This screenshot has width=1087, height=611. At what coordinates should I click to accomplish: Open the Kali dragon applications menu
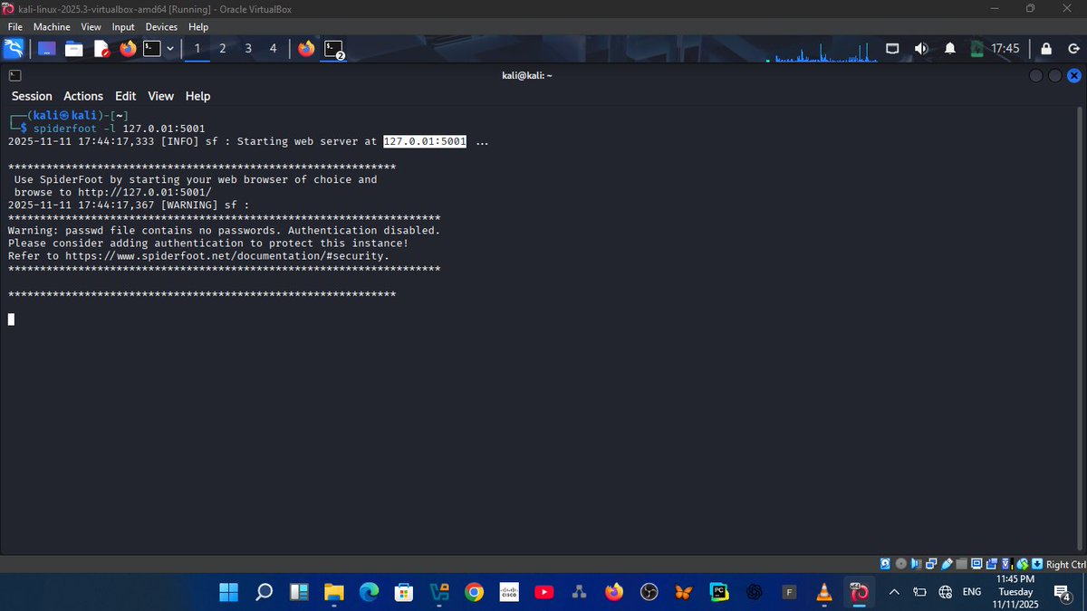14,48
